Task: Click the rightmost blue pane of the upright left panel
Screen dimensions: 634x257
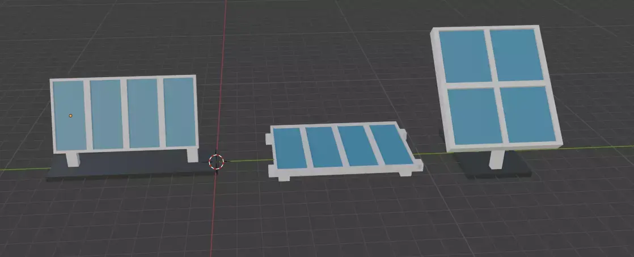Action: coord(180,112)
